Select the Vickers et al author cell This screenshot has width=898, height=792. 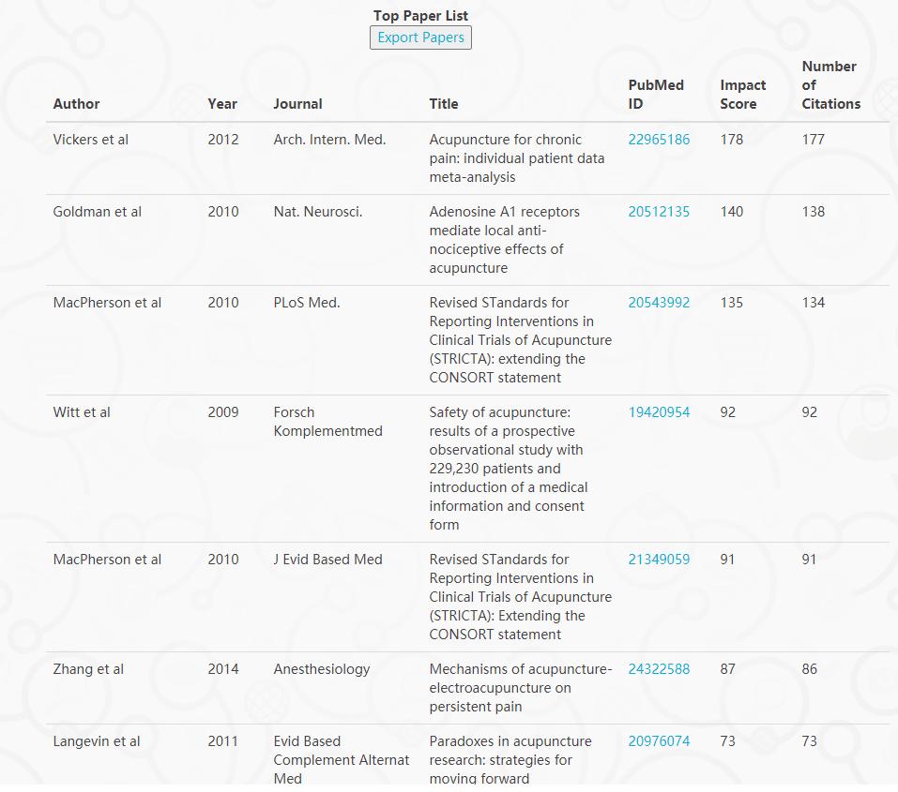tap(91, 140)
